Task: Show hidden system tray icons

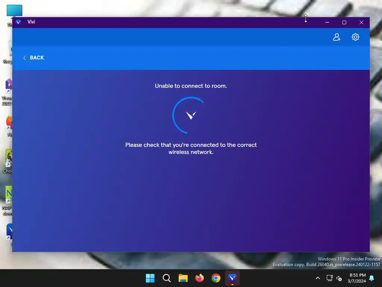Action: pos(318,278)
